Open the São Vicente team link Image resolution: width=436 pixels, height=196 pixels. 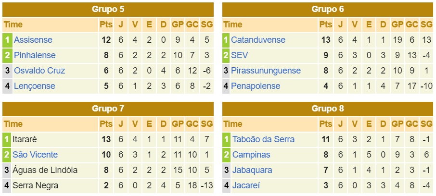[36, 155]
